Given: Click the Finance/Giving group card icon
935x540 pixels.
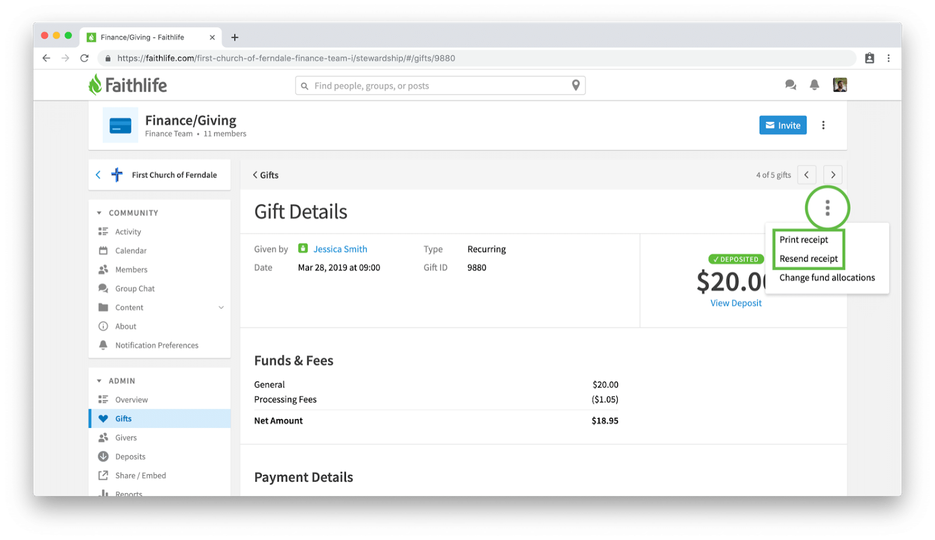Looking at the screenshot, I should coord(120,125).
